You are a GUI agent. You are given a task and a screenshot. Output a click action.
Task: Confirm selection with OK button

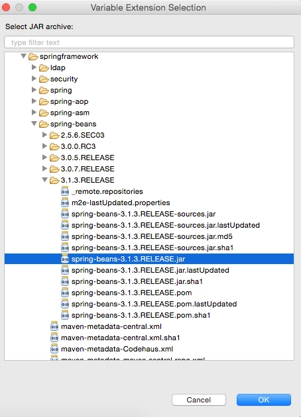tap(263, 400)
